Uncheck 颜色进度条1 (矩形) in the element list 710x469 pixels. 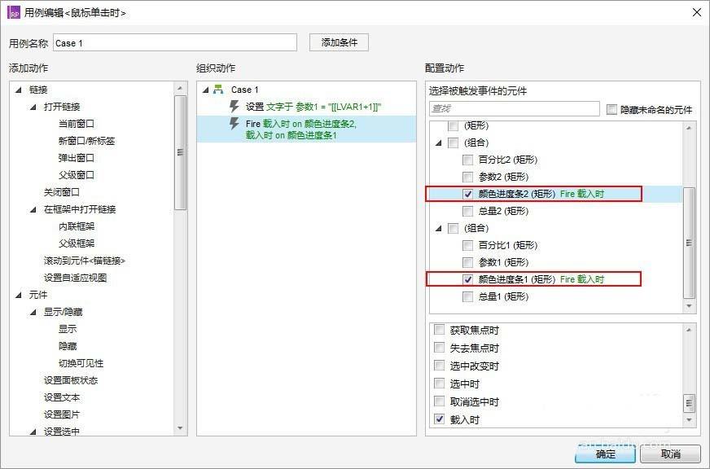pos(467,279)
